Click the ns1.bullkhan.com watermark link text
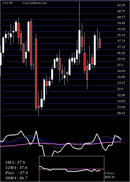This screenshot has height=182, width=130. (35, 3)
